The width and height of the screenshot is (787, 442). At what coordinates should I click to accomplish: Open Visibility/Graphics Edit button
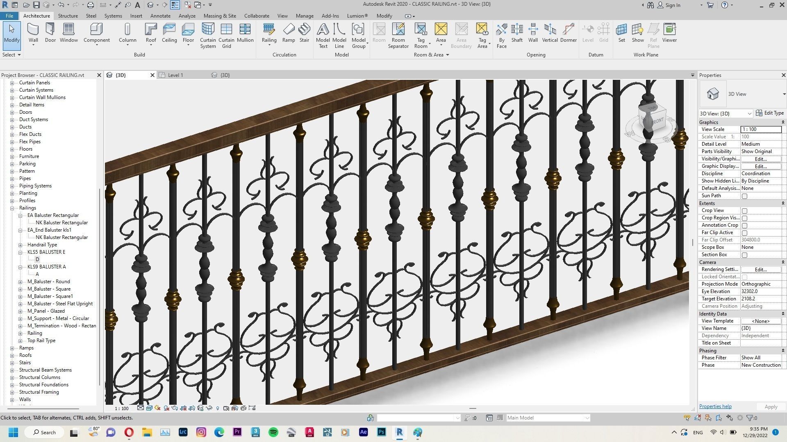click(761, 159)
